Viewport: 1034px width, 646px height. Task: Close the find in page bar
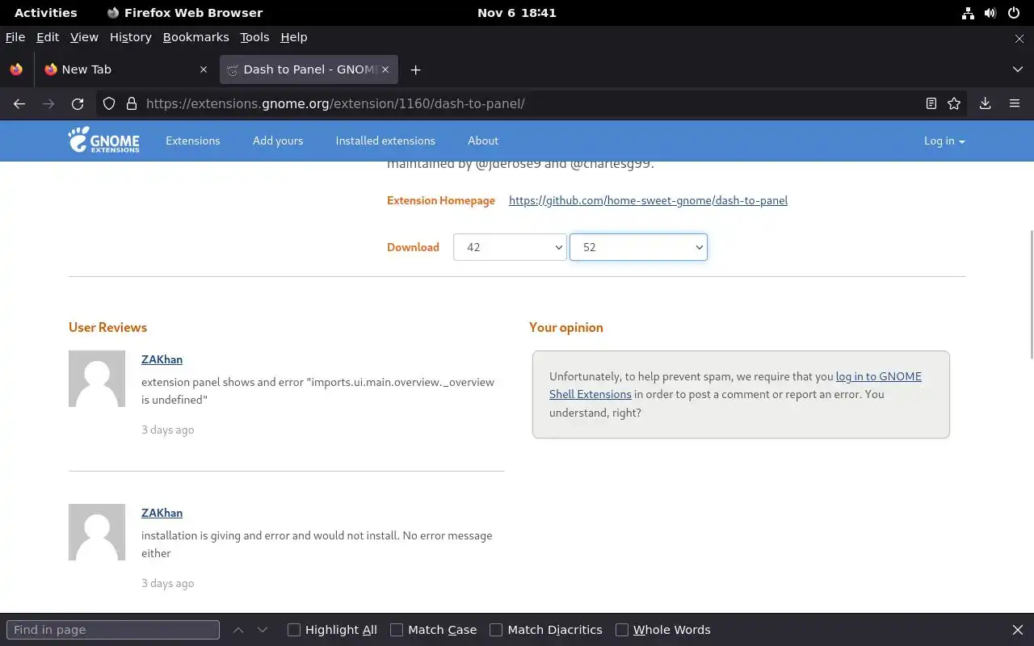pos(1018,630)
